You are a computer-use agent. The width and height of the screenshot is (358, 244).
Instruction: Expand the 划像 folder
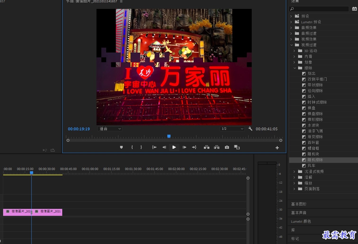point(294,62)
